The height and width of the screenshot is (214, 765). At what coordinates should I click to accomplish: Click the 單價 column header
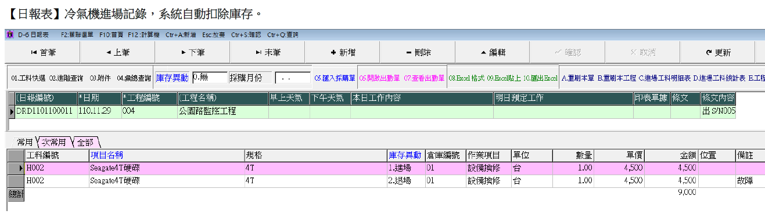coord(620,155)
